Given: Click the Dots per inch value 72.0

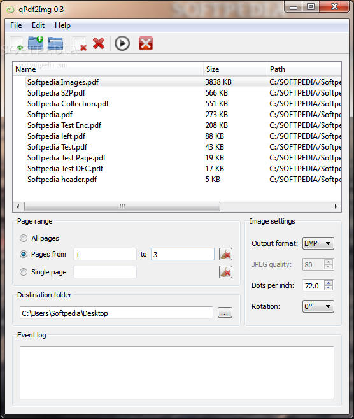Looking at the screenshot, I should (x=313, y=286).
